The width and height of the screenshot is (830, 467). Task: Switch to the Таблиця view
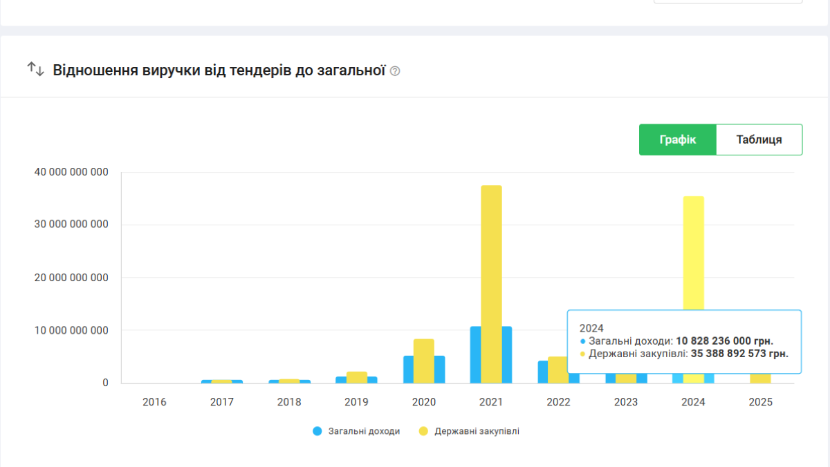[759, 140]
